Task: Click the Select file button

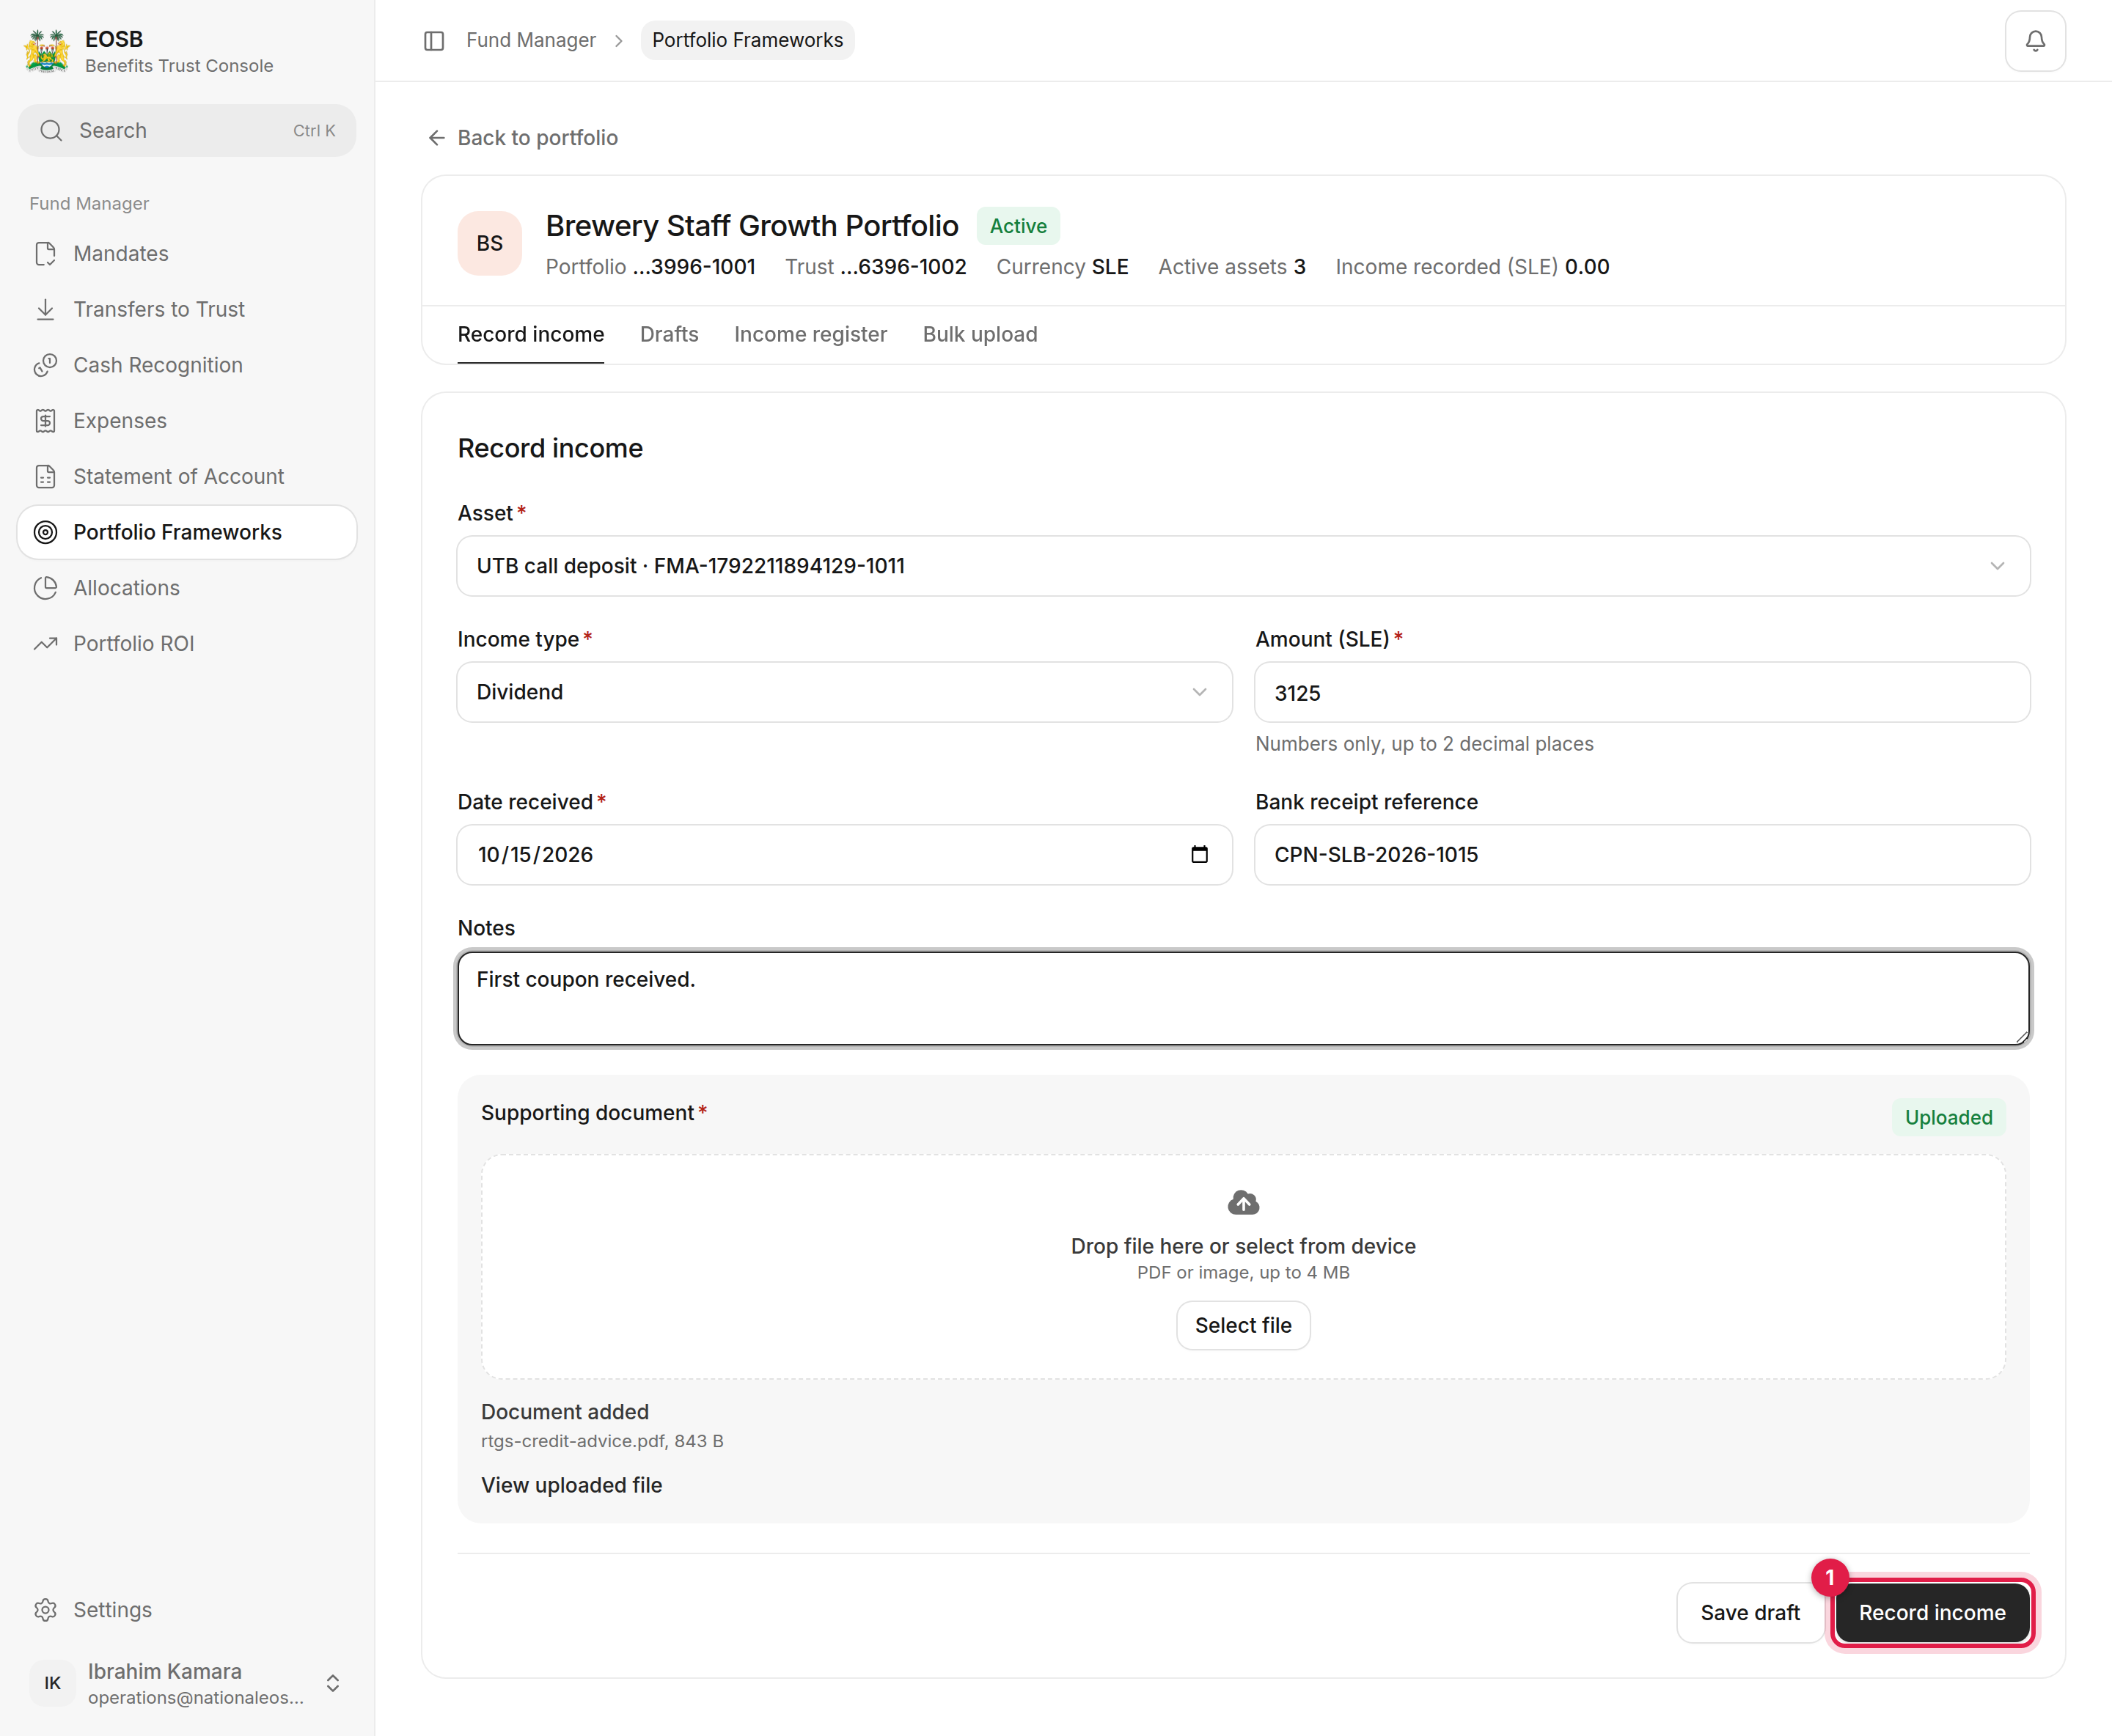Action: click(1244, 1326)
